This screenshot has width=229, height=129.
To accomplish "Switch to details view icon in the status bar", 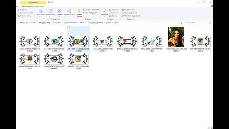I will 209,128.
